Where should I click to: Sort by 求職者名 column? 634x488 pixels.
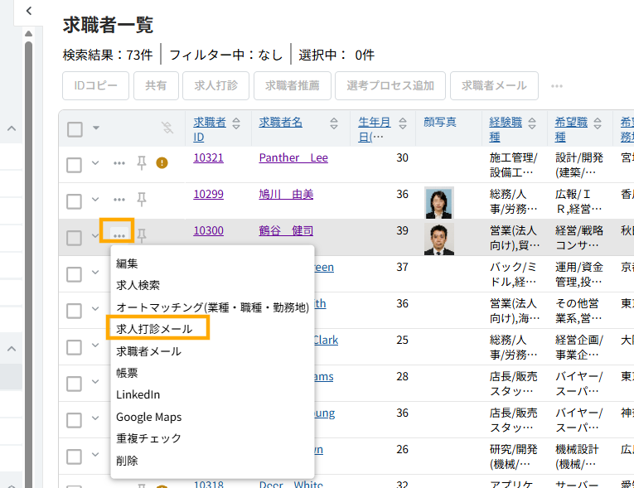tap(333, 123)
